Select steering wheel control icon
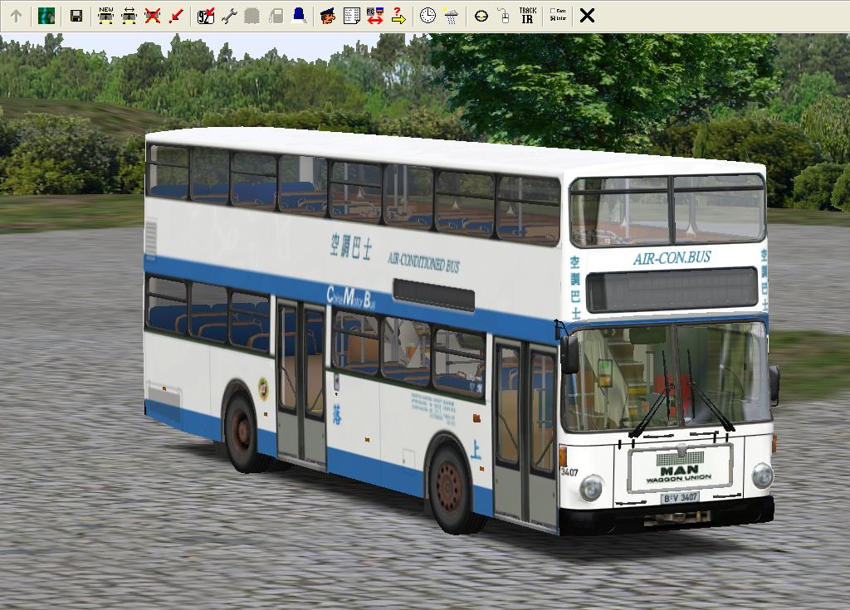 click(x=481, y=16)
